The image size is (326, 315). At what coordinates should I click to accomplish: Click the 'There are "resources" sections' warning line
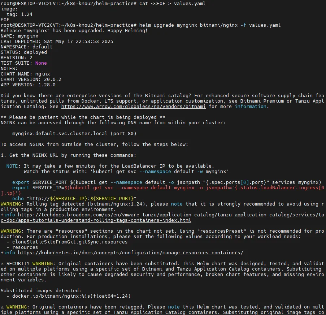pyautogui.click(x=162, y=234)
